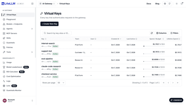
Task: Click Create New Key button
Action: pyautogui.click(x=49, y=24)
